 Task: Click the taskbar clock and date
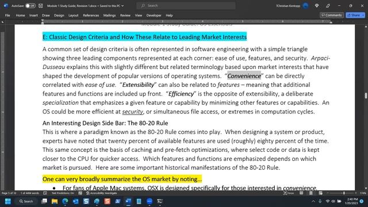[x=351, y=201]
